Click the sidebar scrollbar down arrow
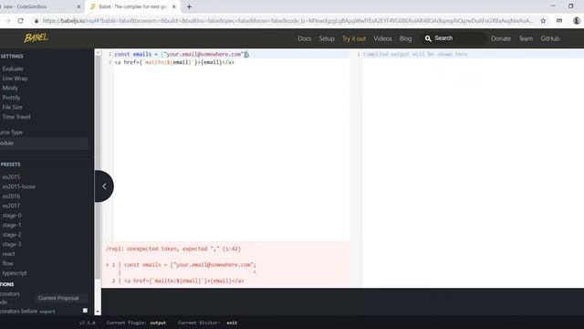The width and height of the screenshot is (584, 329). pyautogui.click(x=98, y=311)
